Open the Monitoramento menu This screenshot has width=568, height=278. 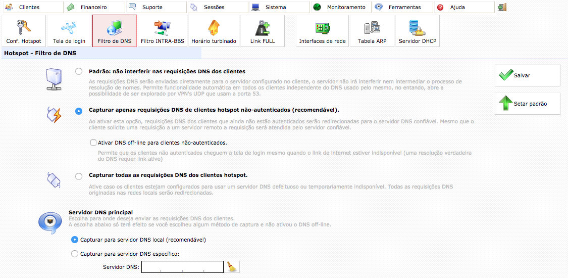(x=341, y=7)
